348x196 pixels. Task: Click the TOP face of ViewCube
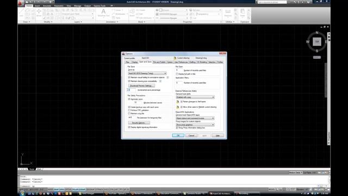[x=316, y=41]
